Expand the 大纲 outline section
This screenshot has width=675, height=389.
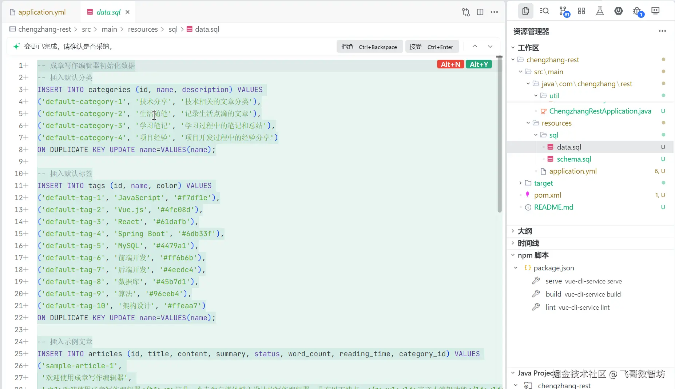point(513,231)
